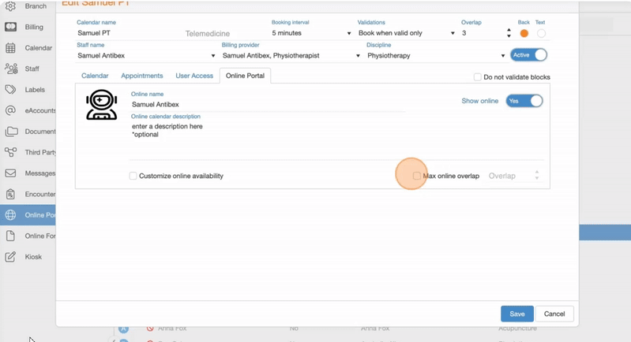Image resolution: width=631 pixels, height=342 pixels.
Task: Switch to the User Access tab
Action: point(194,76)
